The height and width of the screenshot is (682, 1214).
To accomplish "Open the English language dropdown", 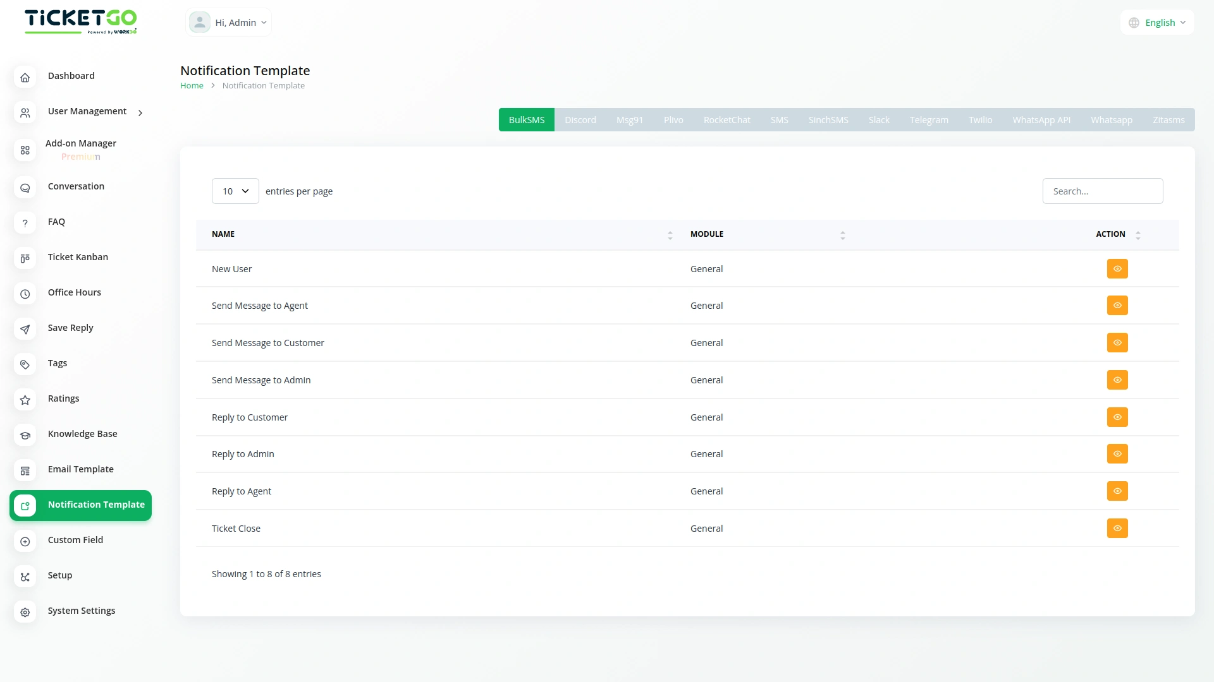I will (1158, 23).
